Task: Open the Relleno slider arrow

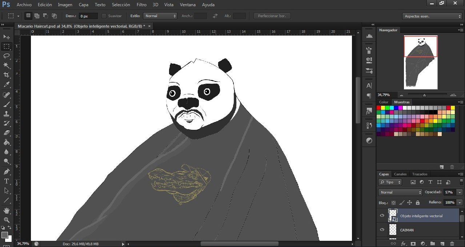Action: [460, 202]
